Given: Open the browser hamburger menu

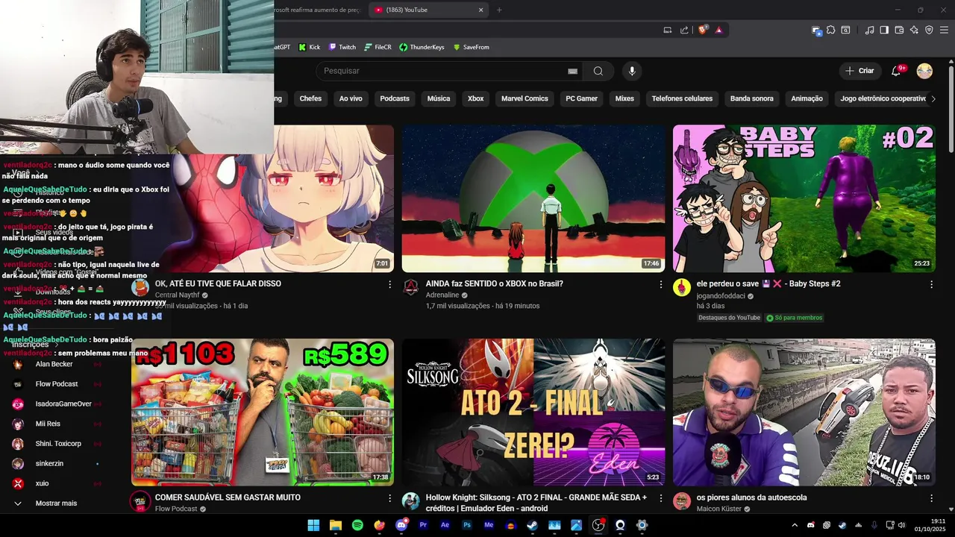Looking at the screenshot, I should (944, 30).
